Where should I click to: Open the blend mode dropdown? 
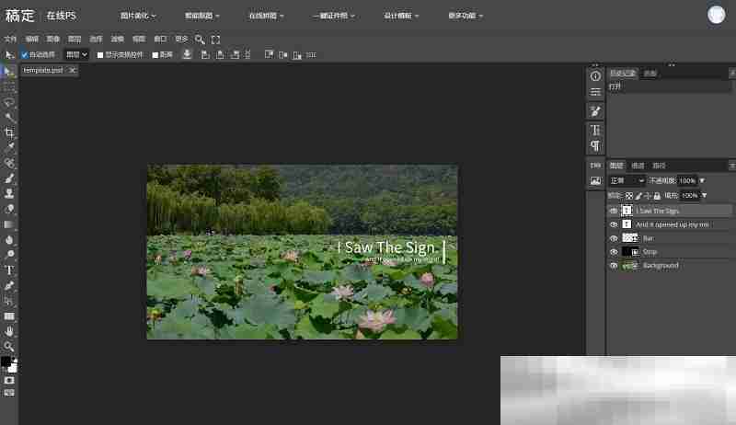tap(627, 180)
